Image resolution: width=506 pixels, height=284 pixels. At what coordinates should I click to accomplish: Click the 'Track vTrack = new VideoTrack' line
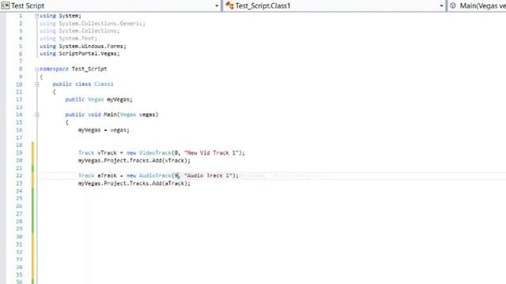pyautogui.click(x=161, y=153)
